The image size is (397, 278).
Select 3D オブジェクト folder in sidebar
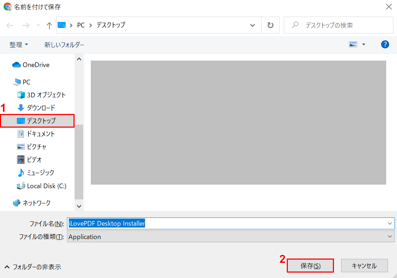pos(46,95)
